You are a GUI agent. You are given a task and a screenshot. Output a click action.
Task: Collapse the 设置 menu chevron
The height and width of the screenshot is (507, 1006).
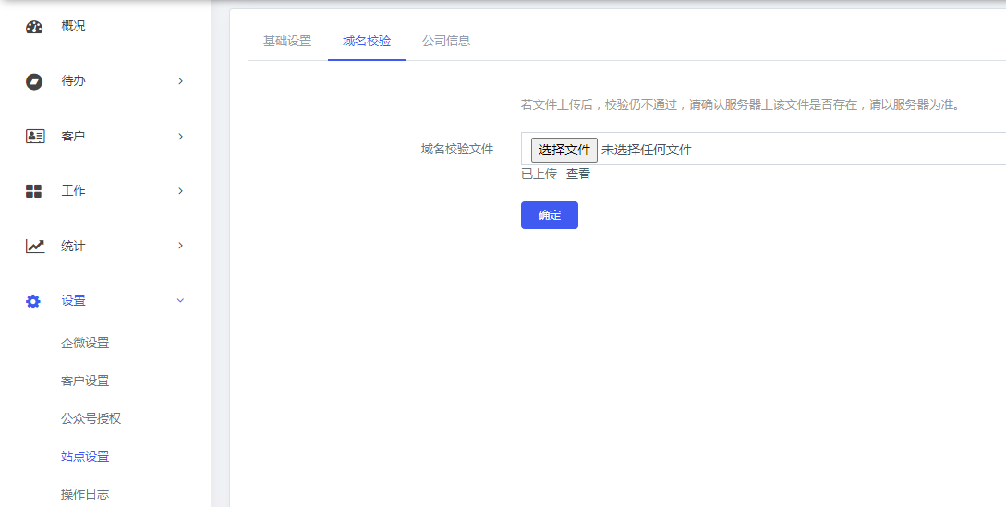pos(180,301)
